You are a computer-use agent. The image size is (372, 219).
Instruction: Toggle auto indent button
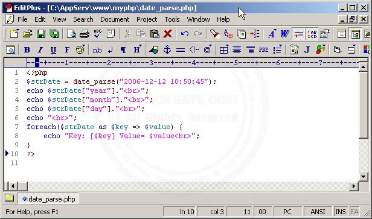pos(298,34)
